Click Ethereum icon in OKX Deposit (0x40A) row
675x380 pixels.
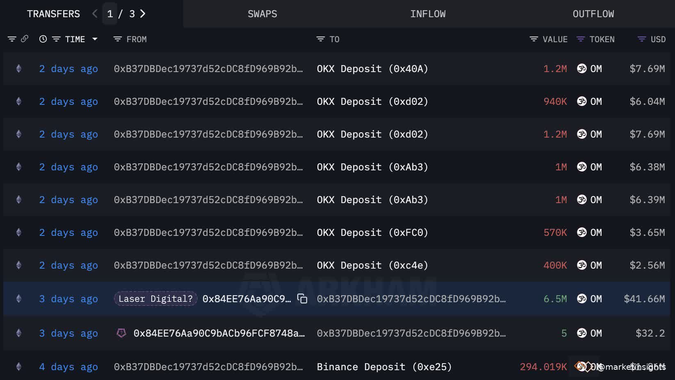click(x=19, y=69)
